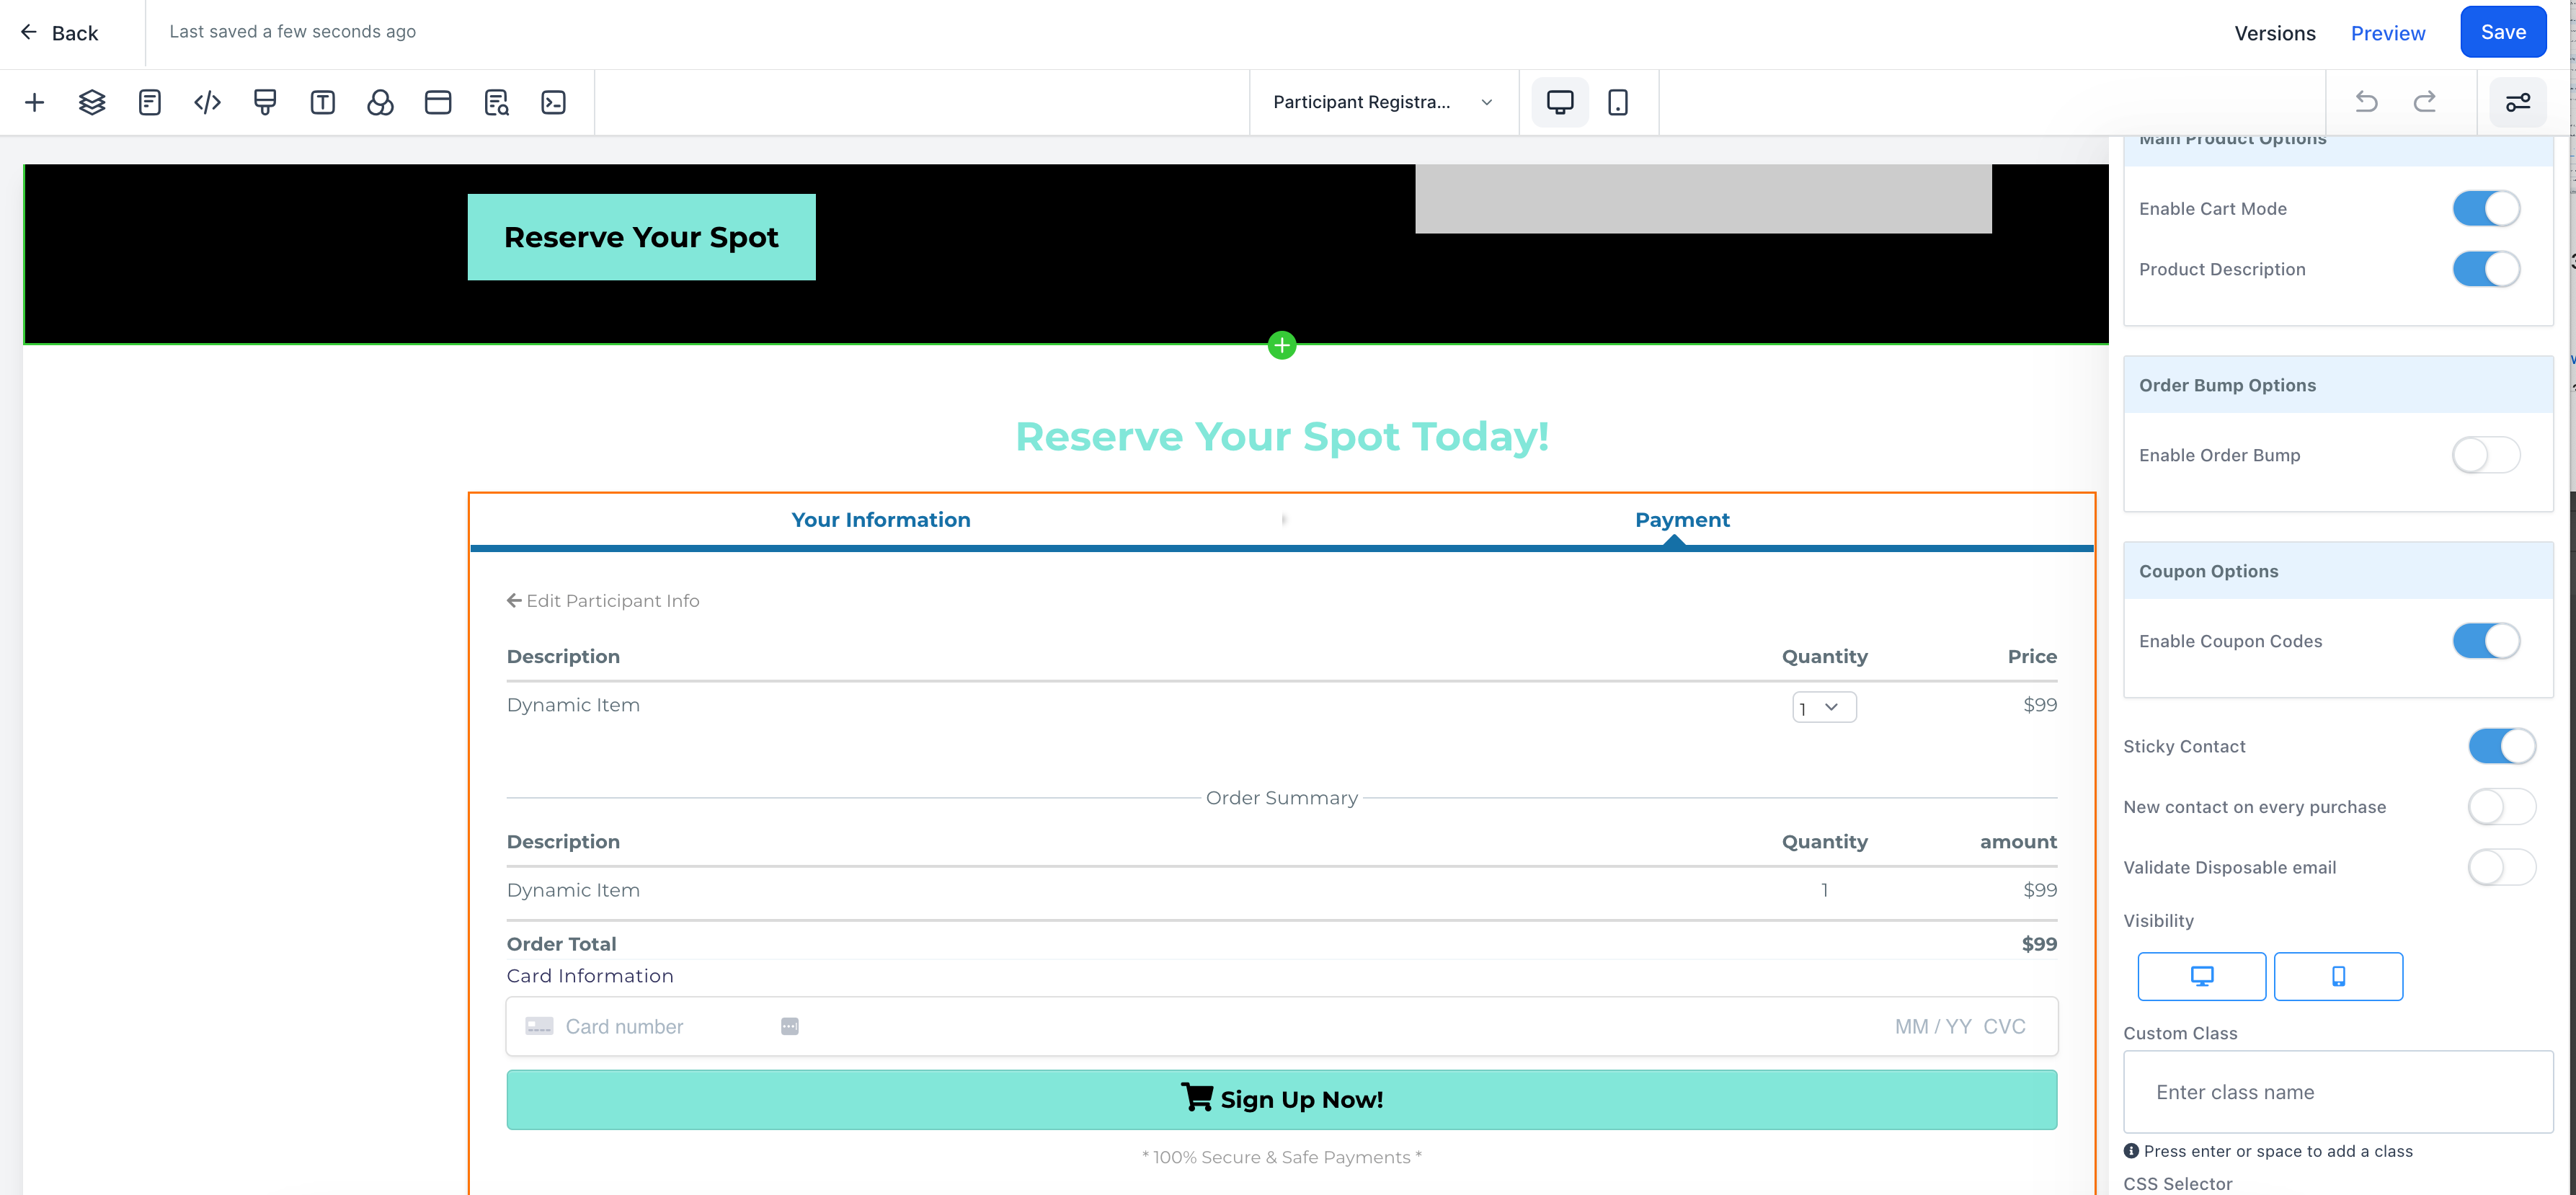
Task: Click the green add section plus button
Action: 1282,345
